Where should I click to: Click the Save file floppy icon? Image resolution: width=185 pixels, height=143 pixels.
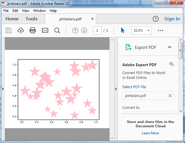tap(8, 31)
